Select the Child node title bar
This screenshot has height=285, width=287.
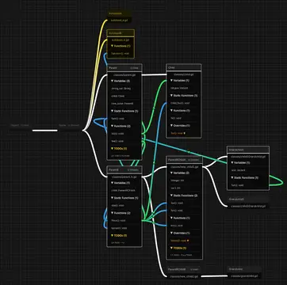pos(184,67)
